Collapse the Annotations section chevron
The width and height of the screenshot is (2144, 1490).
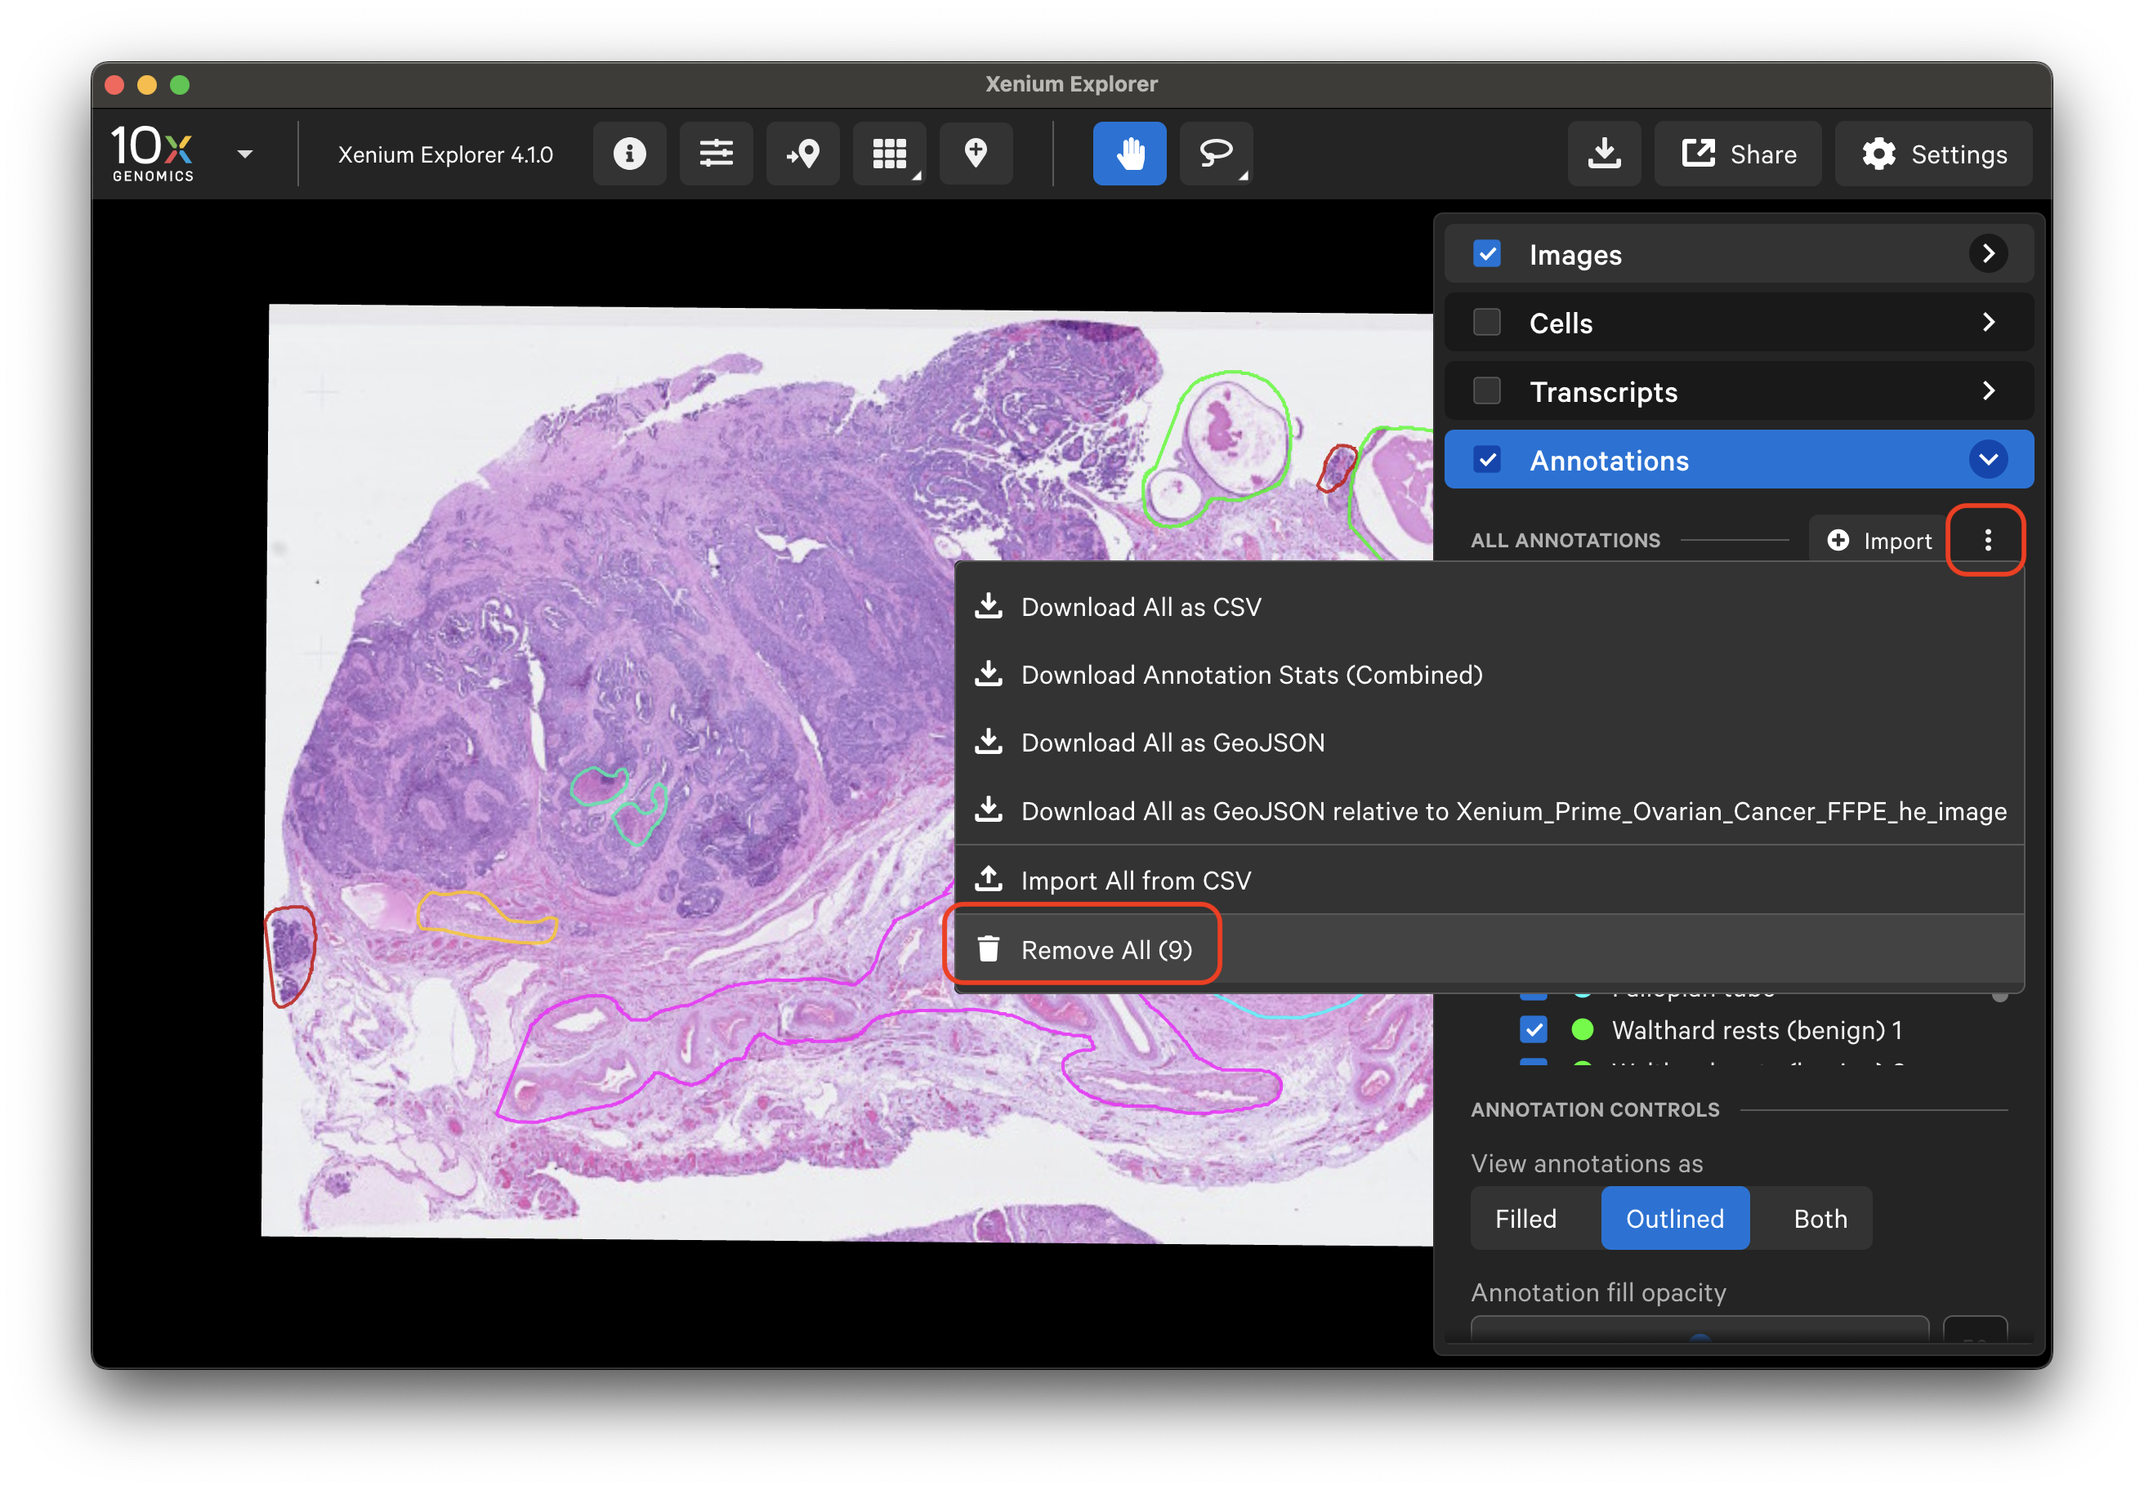(1987, 459)
